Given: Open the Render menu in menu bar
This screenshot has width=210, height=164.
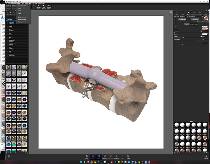Looking at the screenshot, I should tap(30, 4).
